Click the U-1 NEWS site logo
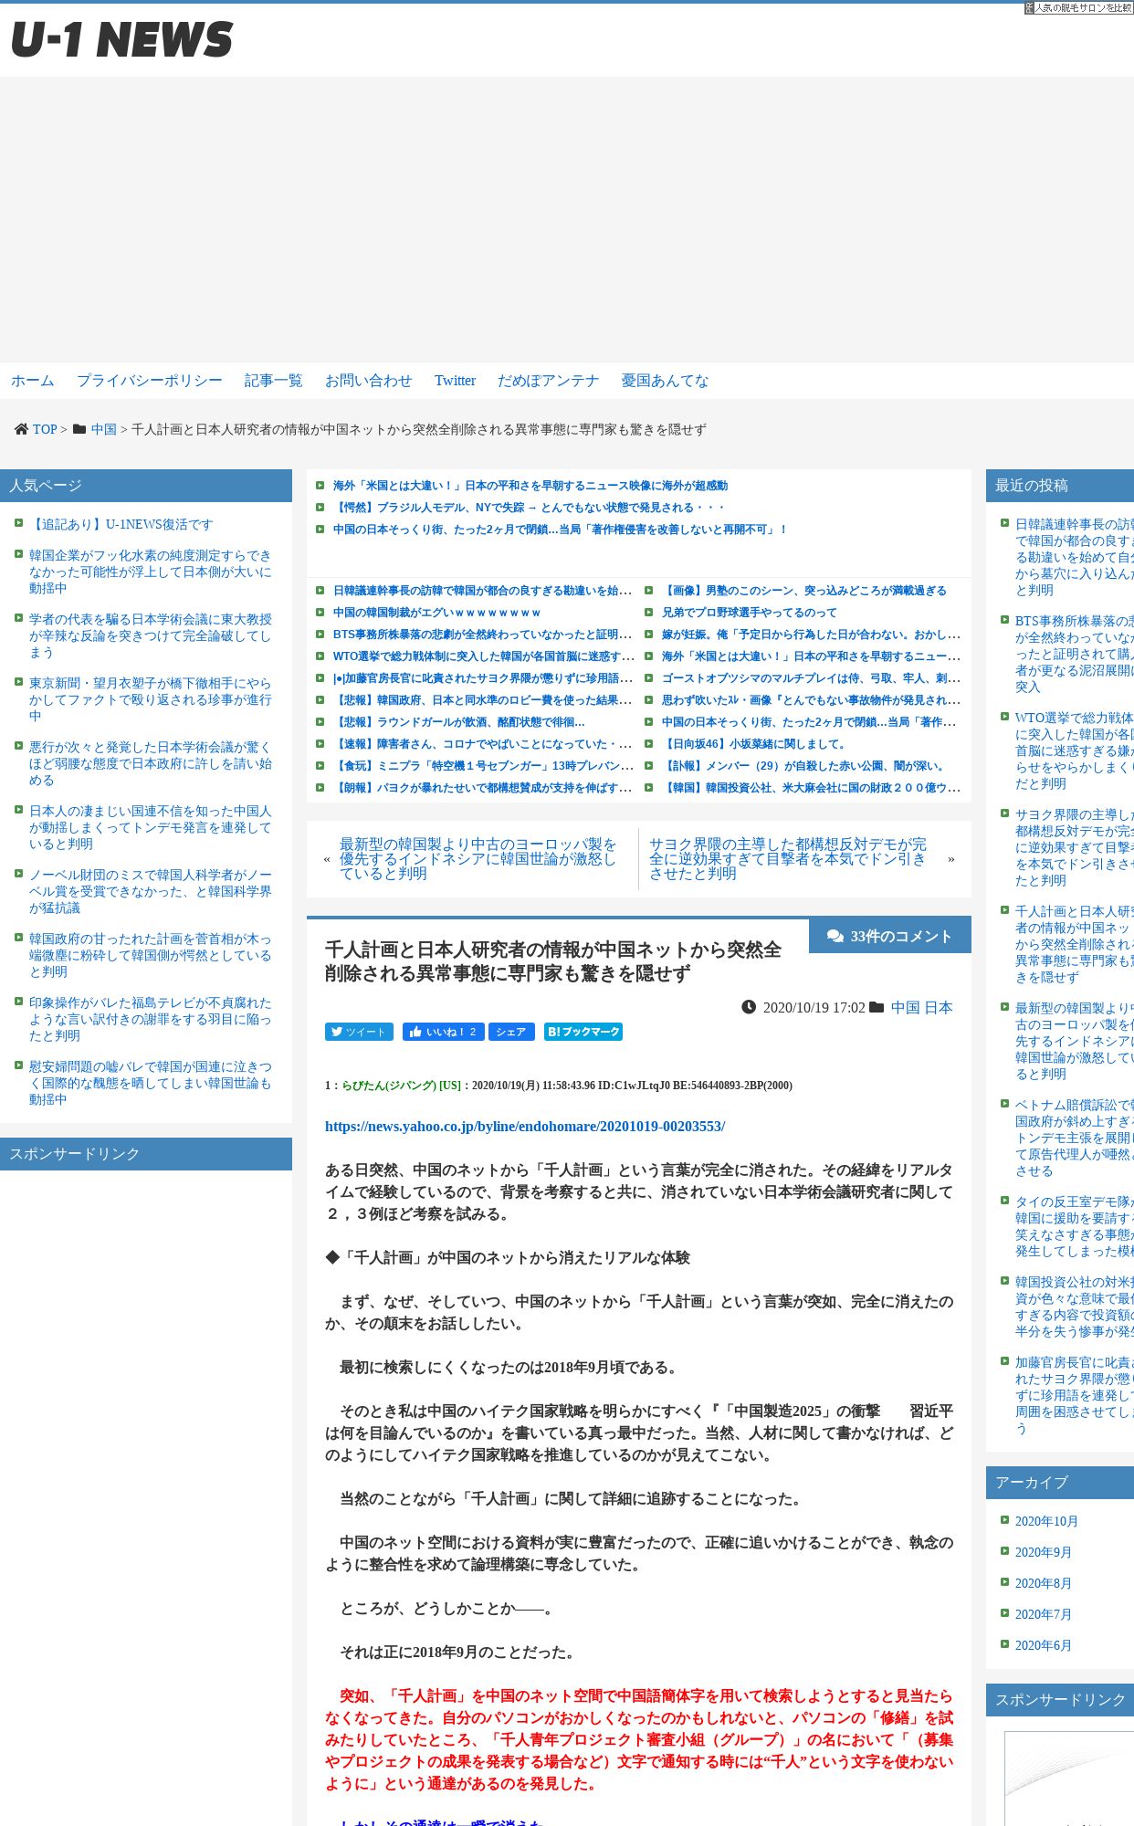The width and height of the screenshot is (1134, 1826). 121,40
